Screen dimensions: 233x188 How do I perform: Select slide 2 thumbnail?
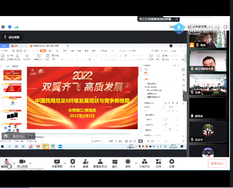(x=12, y=88)
